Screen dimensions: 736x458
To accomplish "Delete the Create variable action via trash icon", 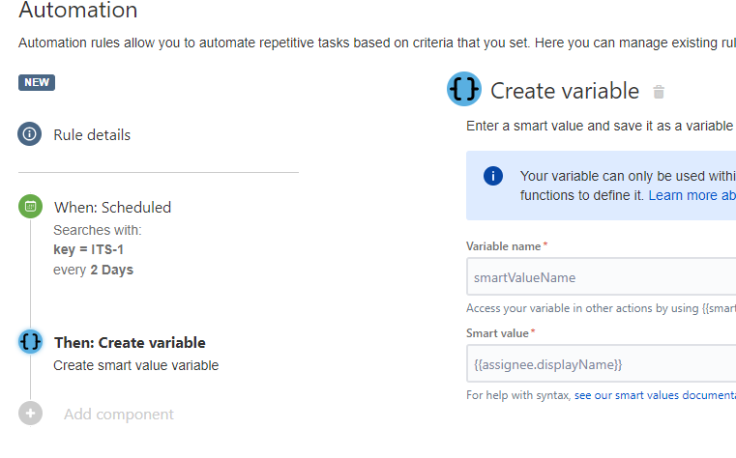I will coord(659,92).
